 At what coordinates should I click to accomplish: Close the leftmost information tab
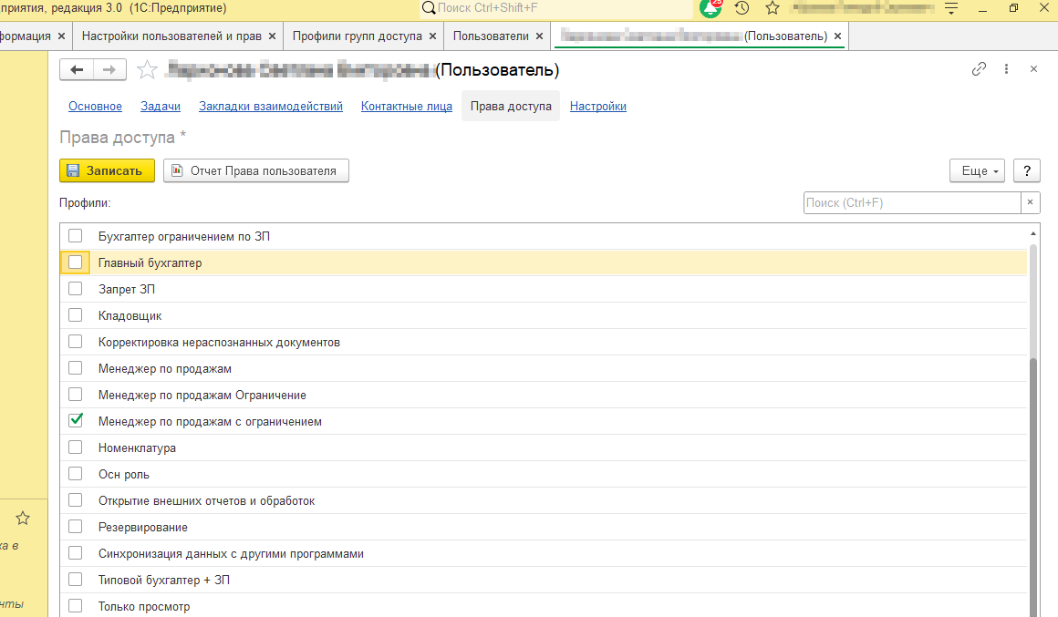coord(61,36)
